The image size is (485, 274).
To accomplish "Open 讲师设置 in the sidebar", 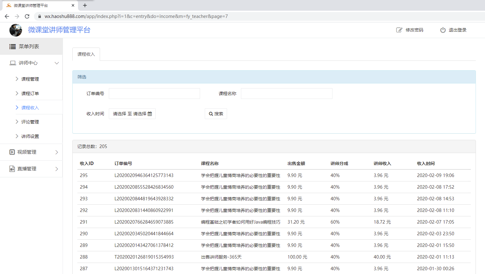I will click(30, 136).
